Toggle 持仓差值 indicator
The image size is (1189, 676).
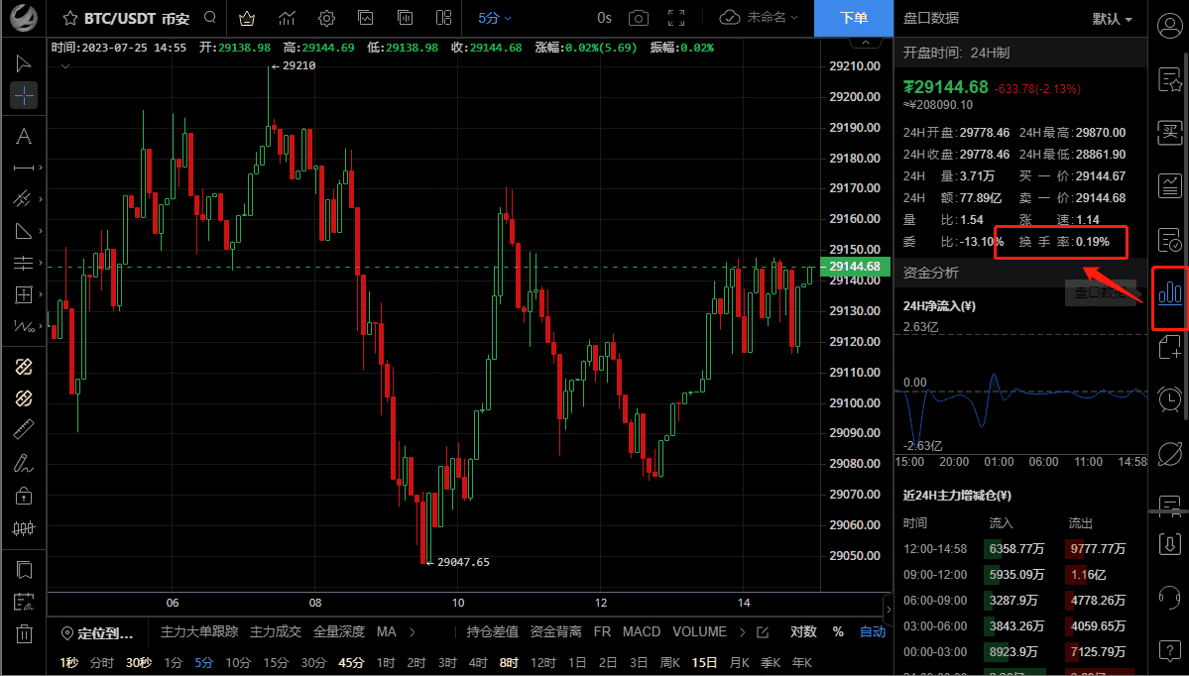click(492, 632)
